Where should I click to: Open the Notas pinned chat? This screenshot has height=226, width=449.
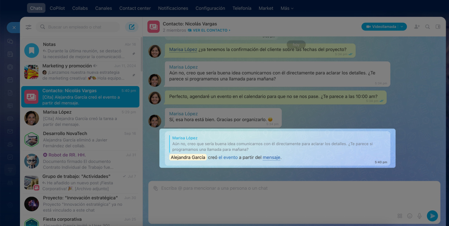click(80, 50)
